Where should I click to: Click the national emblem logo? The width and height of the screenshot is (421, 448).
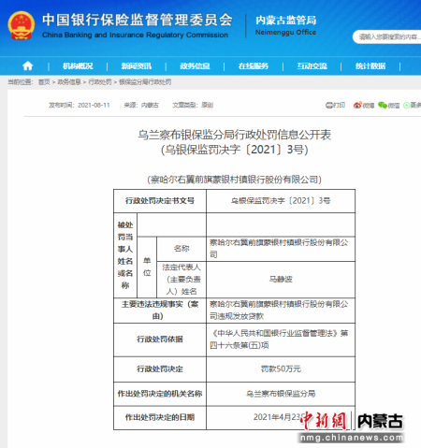click(22, 25)
